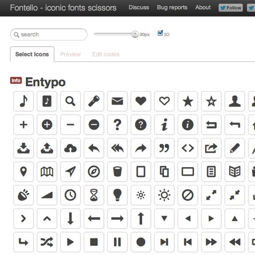Select the pause bars icon
Screen dimensions: 255x255
pyautogui.click(x=117, y=242)
